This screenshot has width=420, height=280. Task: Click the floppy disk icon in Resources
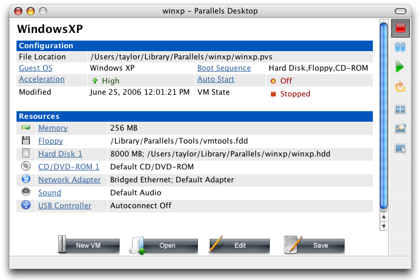tap(26, 141)
